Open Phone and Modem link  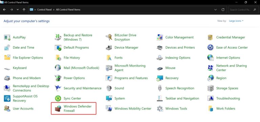(27, 78)
